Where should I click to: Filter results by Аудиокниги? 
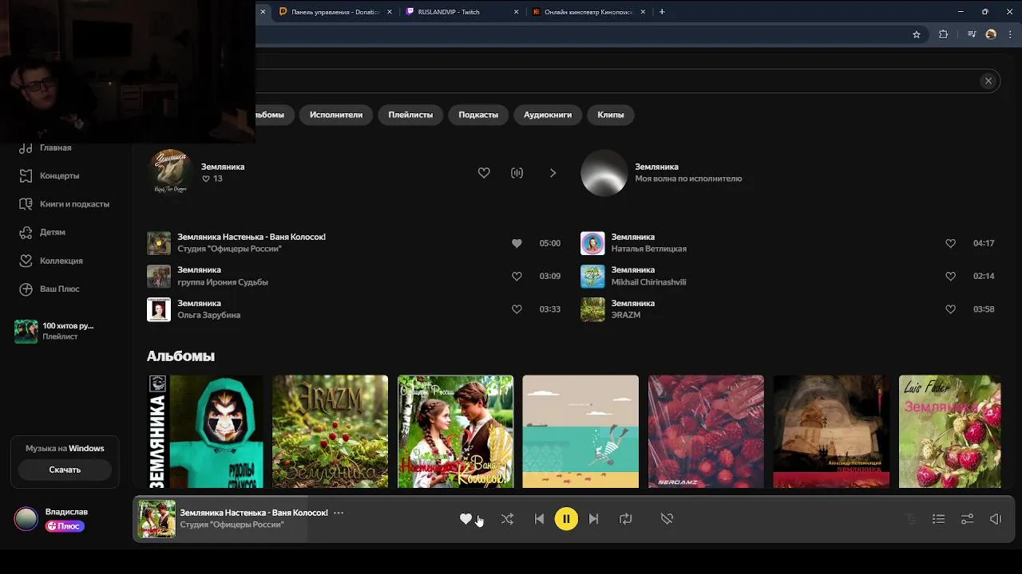(548, 115)
